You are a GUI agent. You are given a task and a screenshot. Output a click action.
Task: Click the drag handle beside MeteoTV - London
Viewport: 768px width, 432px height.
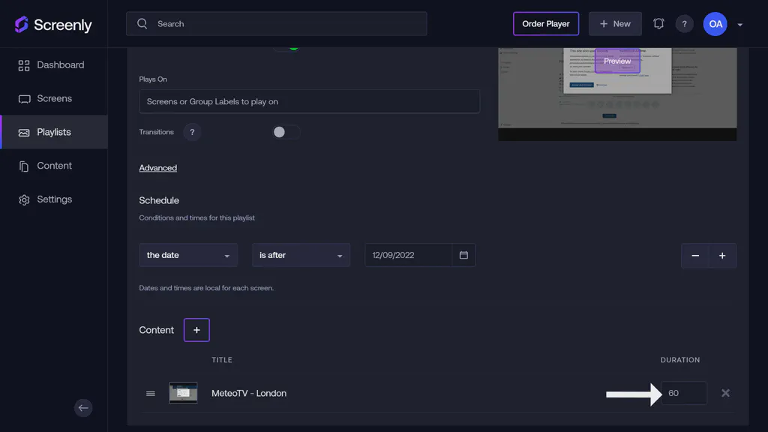pyautogui.click(x=150, y=393)
